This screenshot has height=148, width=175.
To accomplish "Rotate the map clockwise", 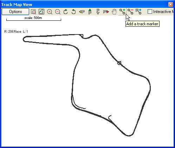I will point(66,12).
